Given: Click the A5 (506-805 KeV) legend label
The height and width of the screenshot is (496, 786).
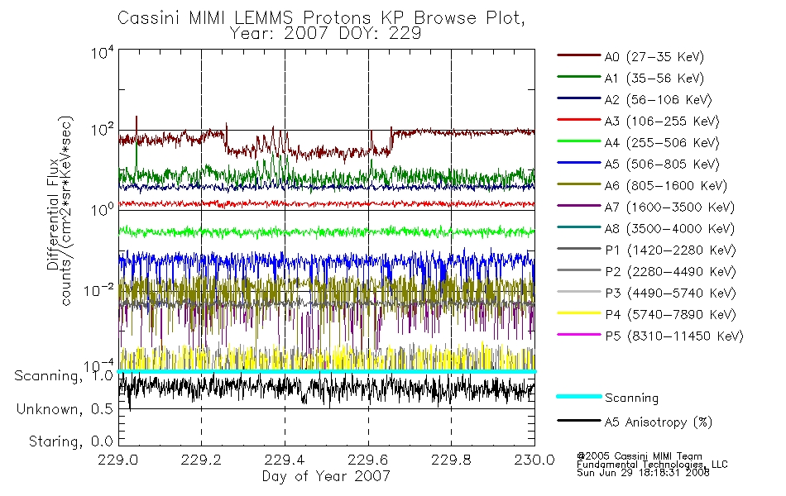Looking at the screenshot, I should pyautogui.click(x=662, y=165).
